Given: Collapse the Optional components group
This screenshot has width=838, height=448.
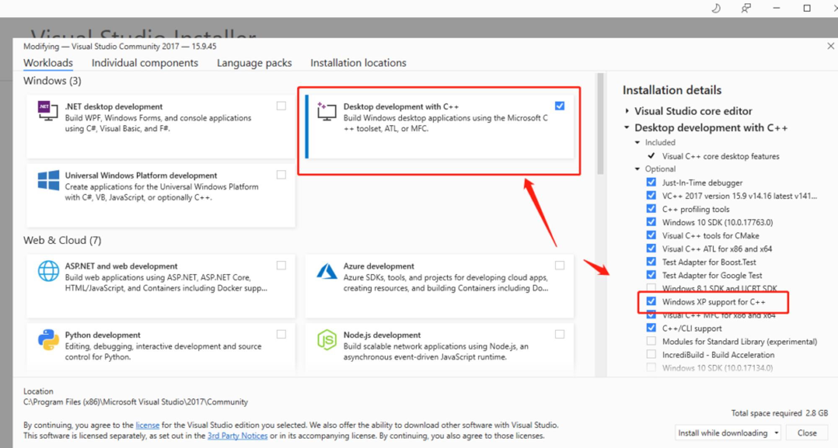Looking at the screenshot, I should coord(637,169).
